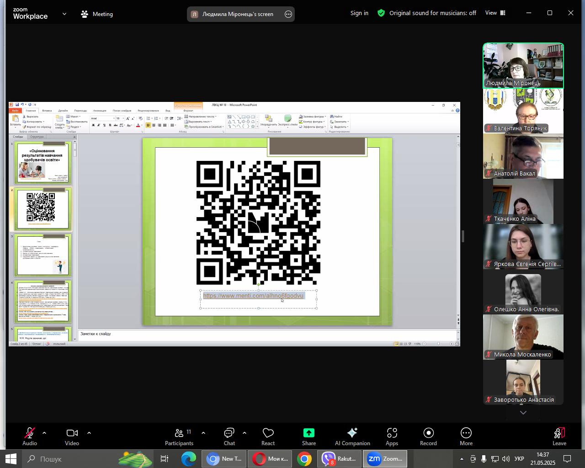The height and width of the screenshot is (468, 585).
Task: Open the Participants panel
Action: coord(179,436)
